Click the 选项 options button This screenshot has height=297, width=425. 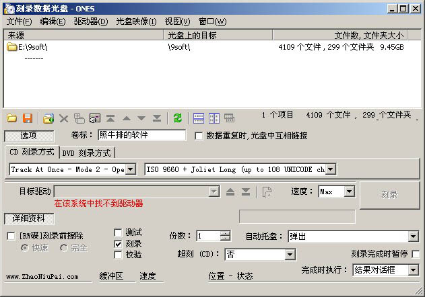(29, 136)
